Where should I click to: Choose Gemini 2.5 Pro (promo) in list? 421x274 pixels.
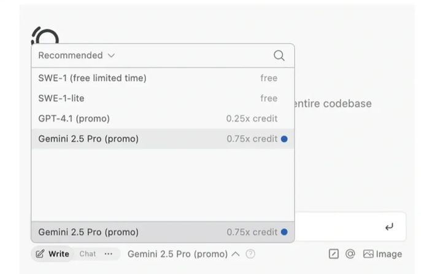click(88, 139)
